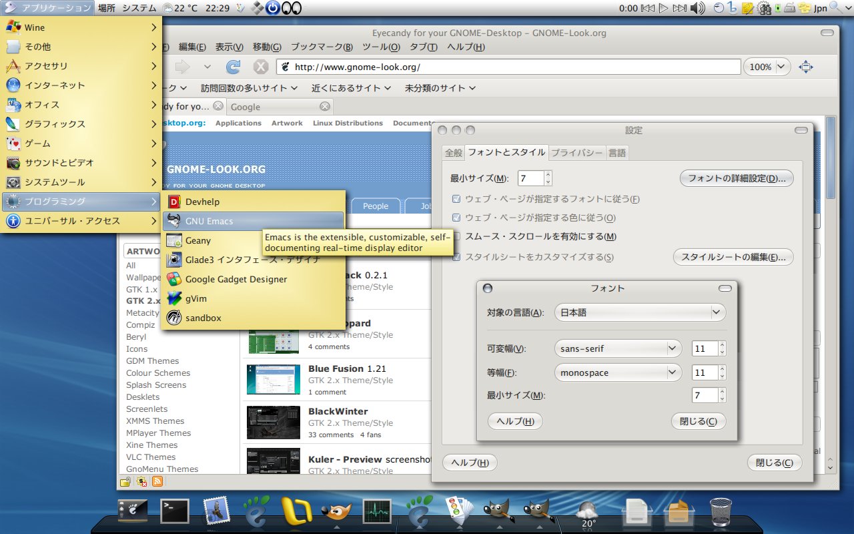Open the ブックマーク(B) browser menu
Viewport: 854px width, 534px height.
pos(322,47)
